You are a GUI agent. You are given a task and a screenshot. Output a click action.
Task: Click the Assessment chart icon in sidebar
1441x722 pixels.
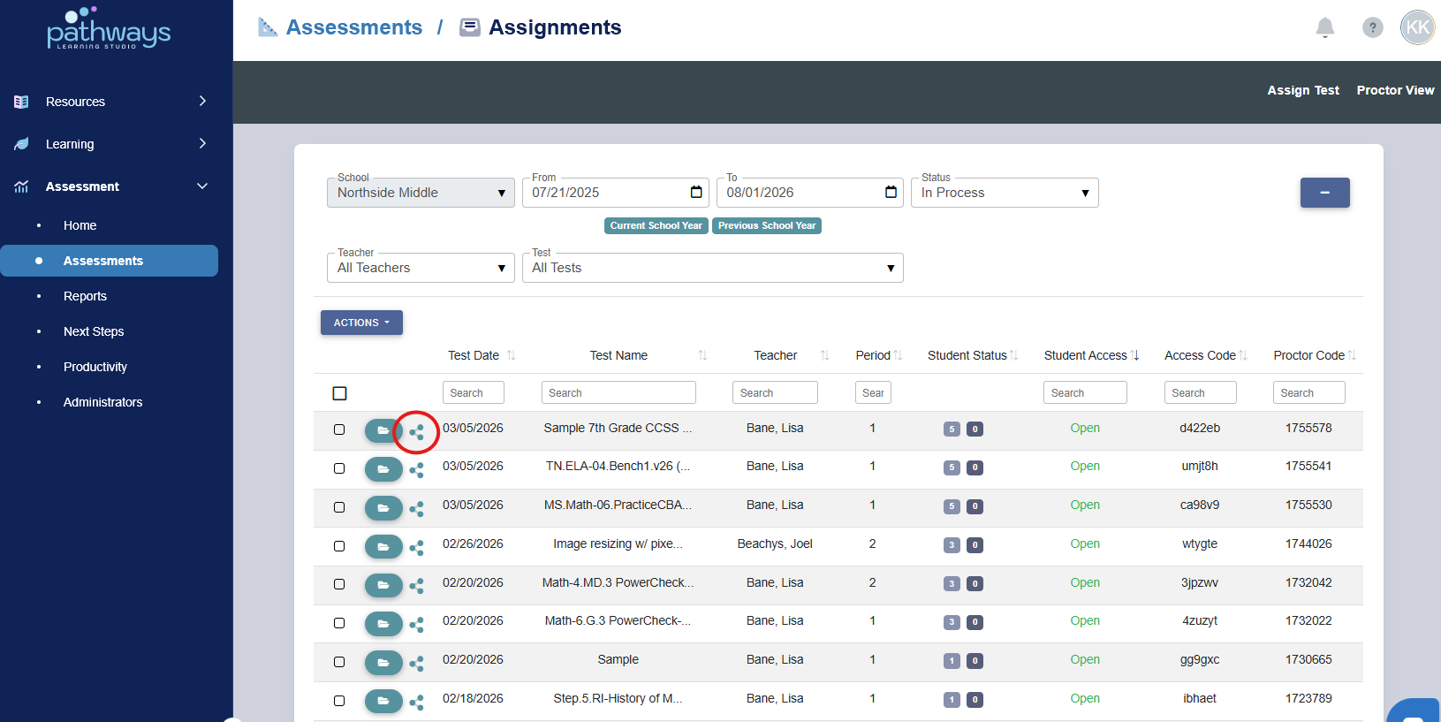[x=21, y=186]
